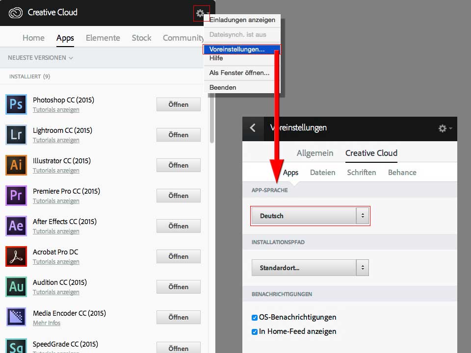Open Tutorials anzeigen link under After Effects
This screenshot has width=471, height=353.
[x=56, y=231]
